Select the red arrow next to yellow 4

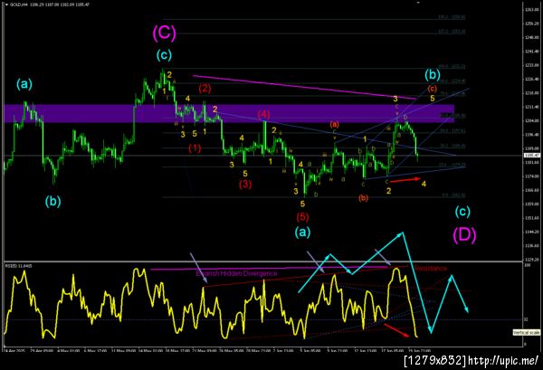pos(405,180)
